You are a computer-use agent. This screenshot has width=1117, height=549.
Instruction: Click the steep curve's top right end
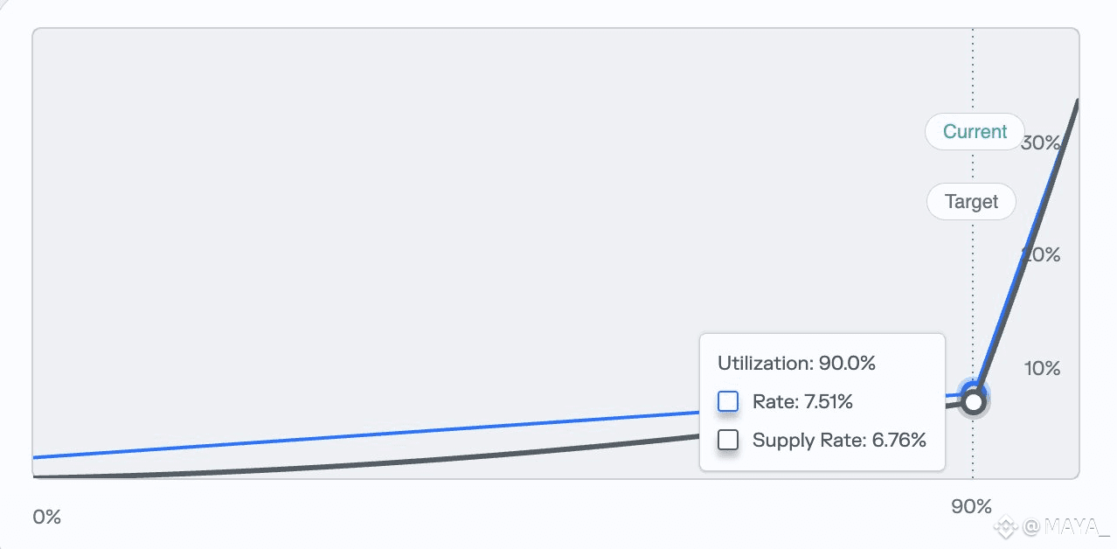click(1075, 104)
